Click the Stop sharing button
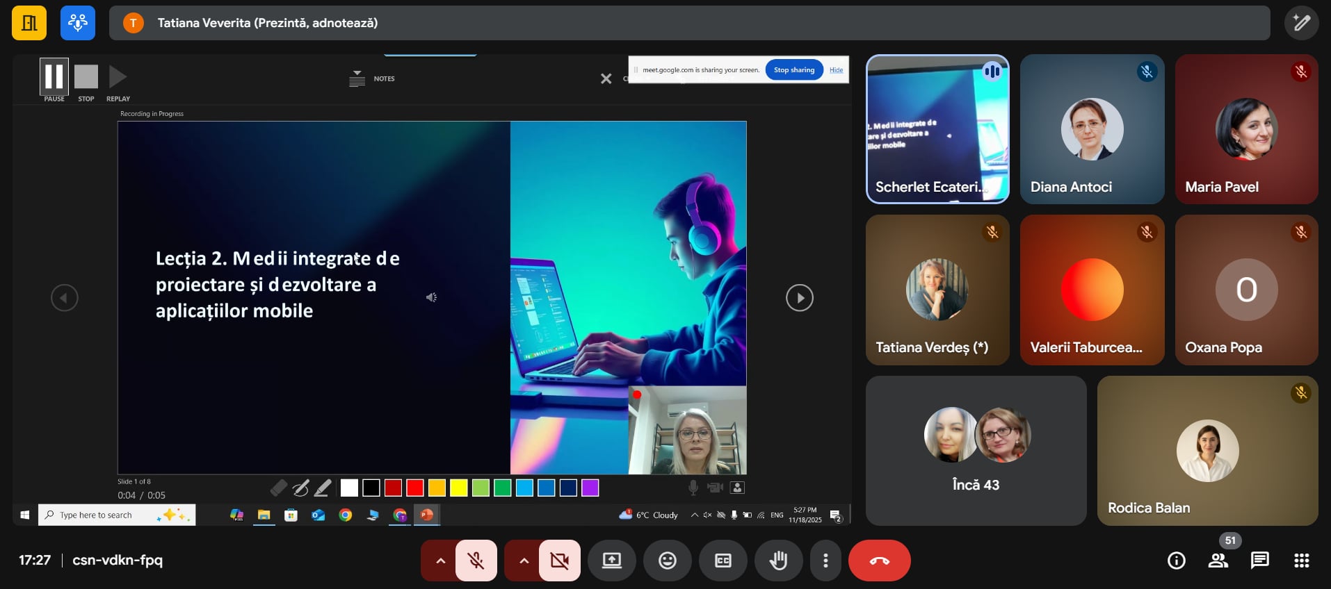 pos(793,69)
